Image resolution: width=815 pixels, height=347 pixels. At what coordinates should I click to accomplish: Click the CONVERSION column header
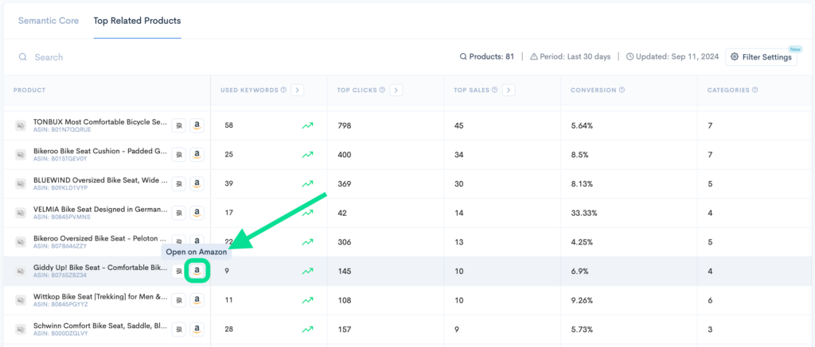coord(593,91)
